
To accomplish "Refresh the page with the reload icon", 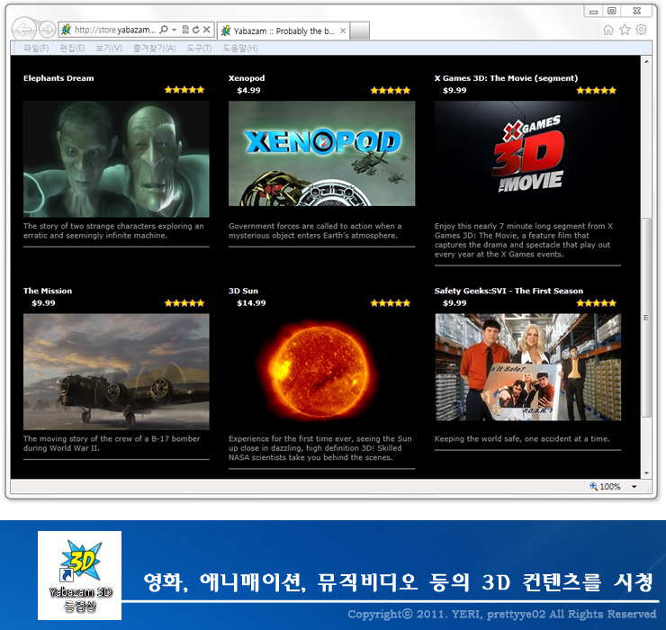I will click(196, 30).
